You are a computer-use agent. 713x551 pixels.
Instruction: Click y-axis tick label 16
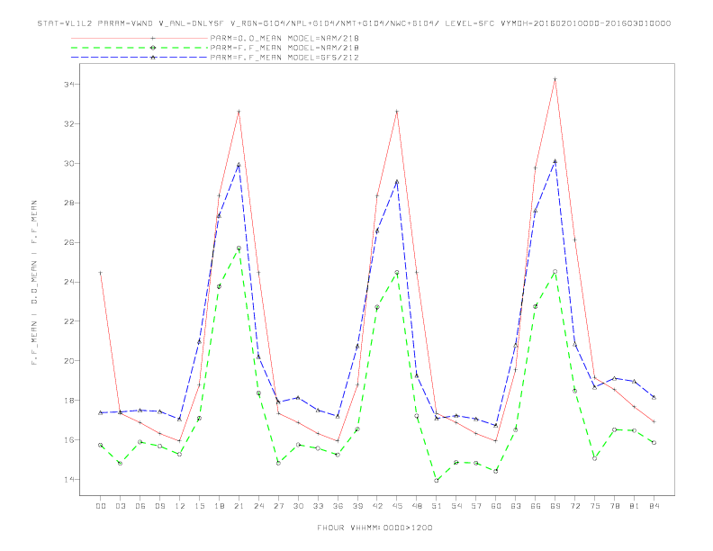point(68,440)
